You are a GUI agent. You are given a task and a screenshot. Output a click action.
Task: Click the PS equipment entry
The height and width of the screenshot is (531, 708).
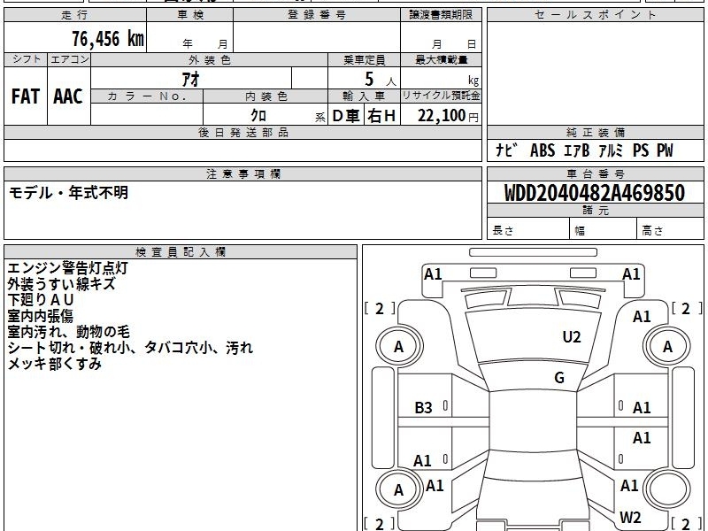pyautogui.click(x=641, y=150)
